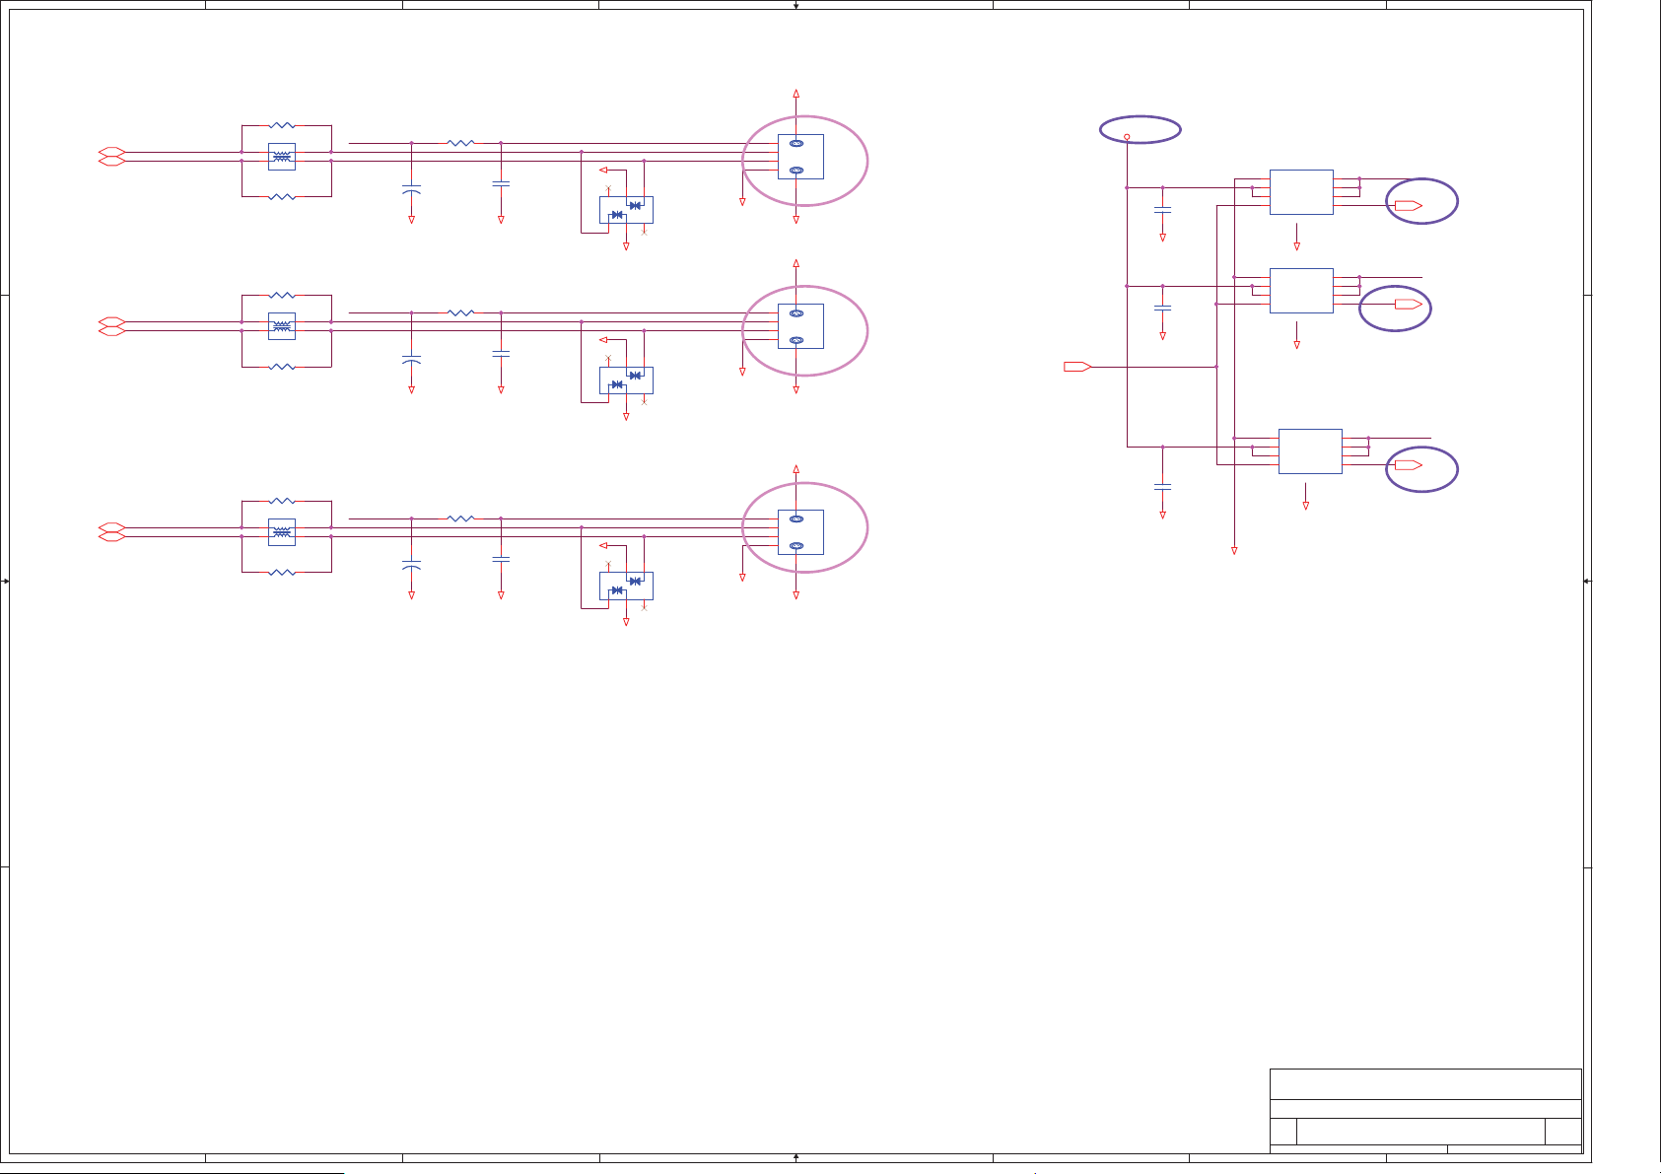Select the two-jack connector box in the bottom row
Screen dimensions: 1661x1174
point(800,532)
